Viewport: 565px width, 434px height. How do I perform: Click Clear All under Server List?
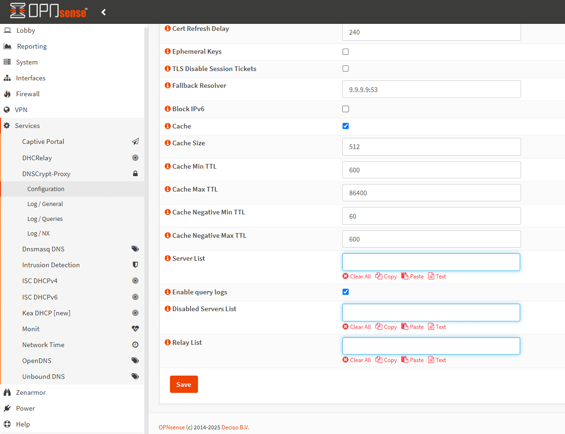(x=357, y=277)
